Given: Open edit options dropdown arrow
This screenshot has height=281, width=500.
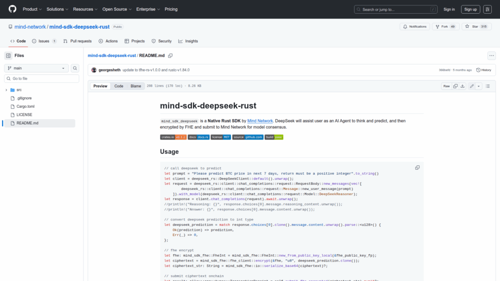Looking at the screenshot, I should (479, 86).
